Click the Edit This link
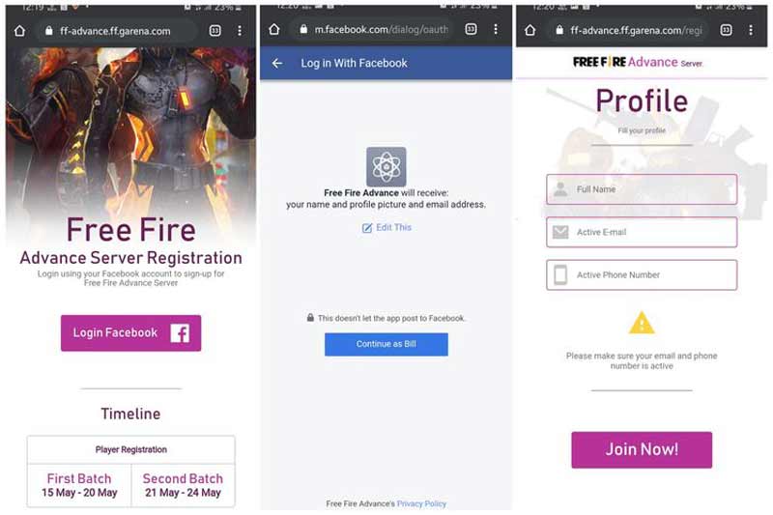 point(386,228)
